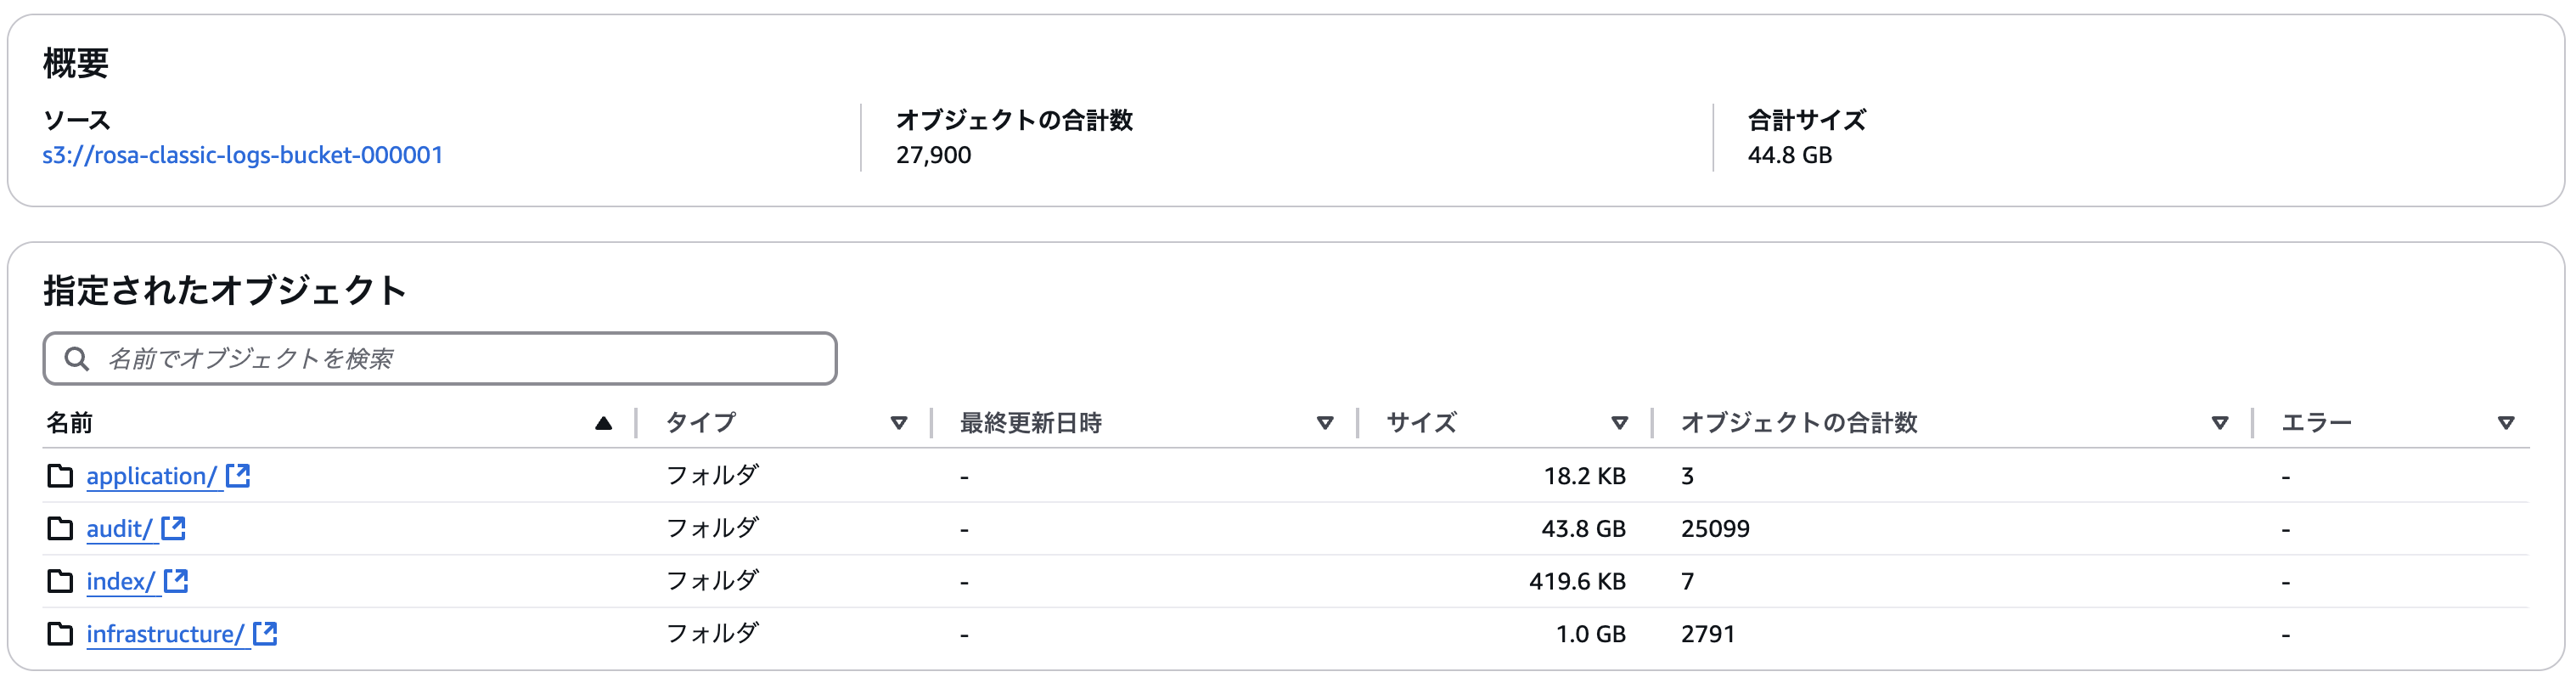Click folder icon of index/ row
This screenshot has height=683, width=2576.
coord(60,581)
